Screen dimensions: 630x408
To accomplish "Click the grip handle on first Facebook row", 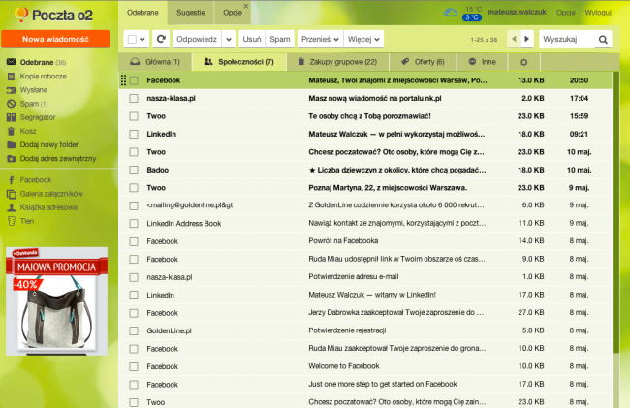I will pyautogui.click(x=123, y=80).
